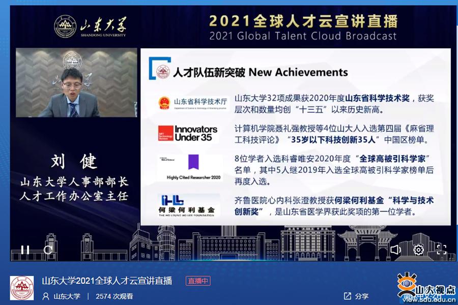Open the Shandong University channel avatar
The image size is (458, 305).
22,288
